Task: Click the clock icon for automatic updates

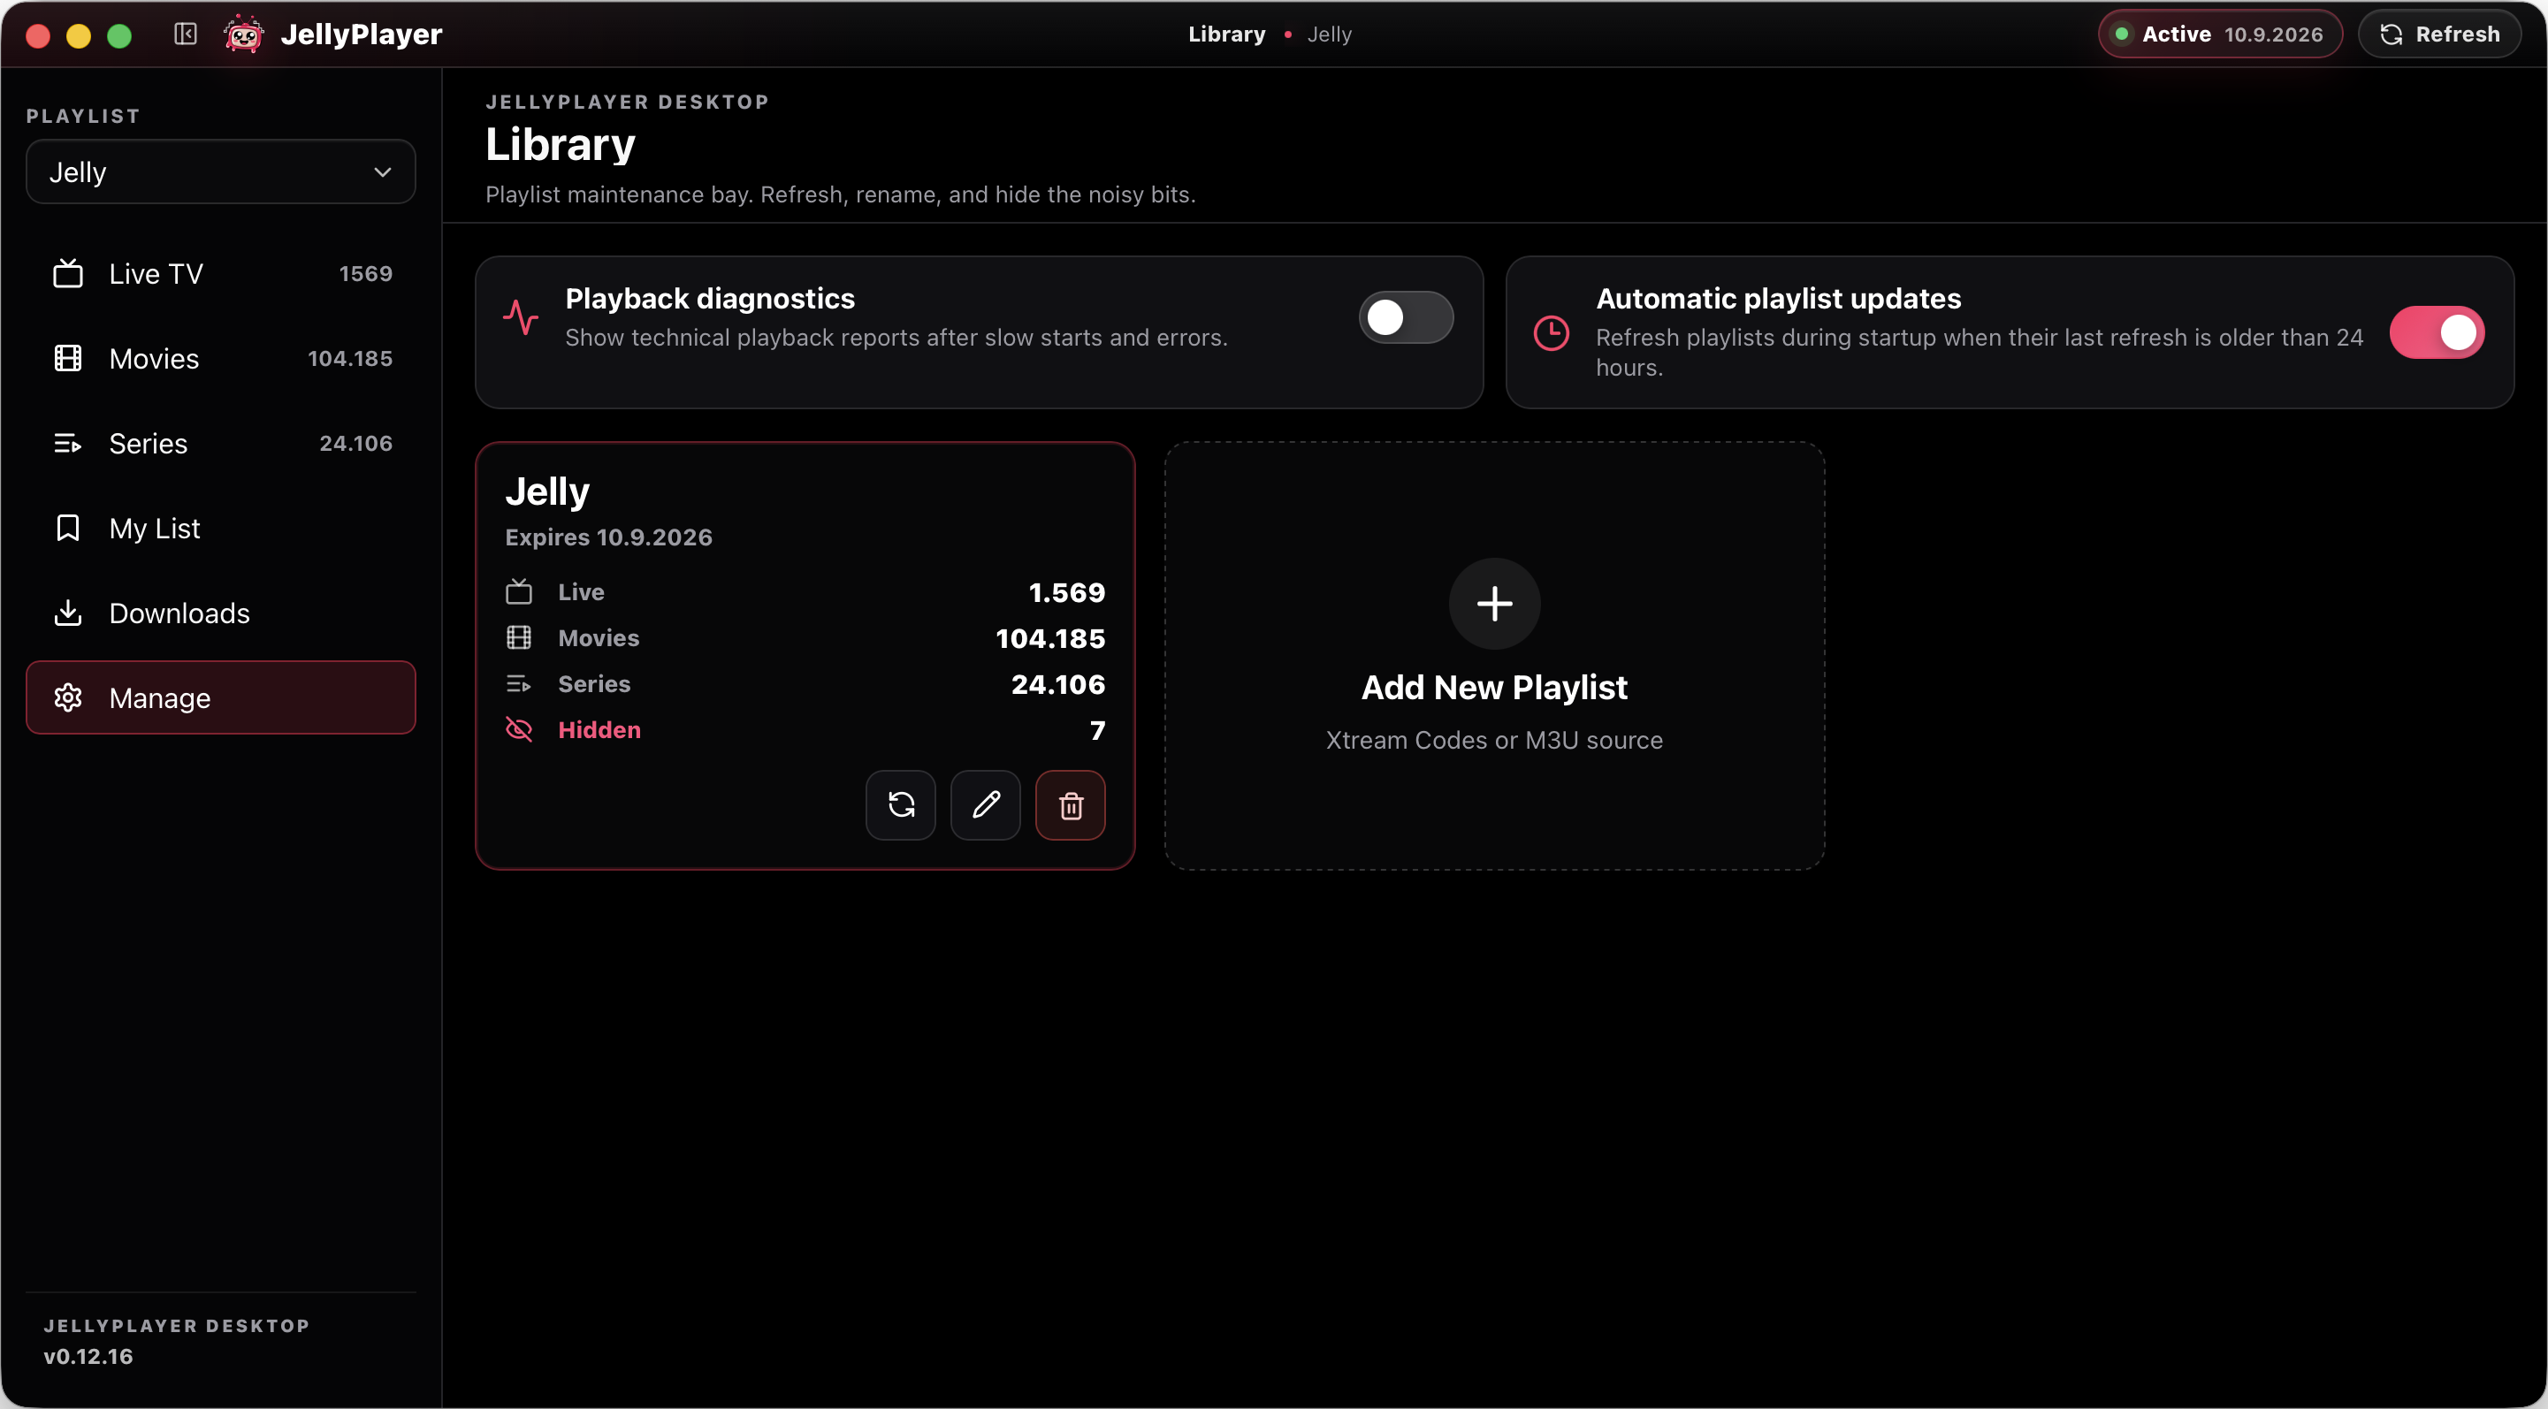Action: coord(1551,332)
